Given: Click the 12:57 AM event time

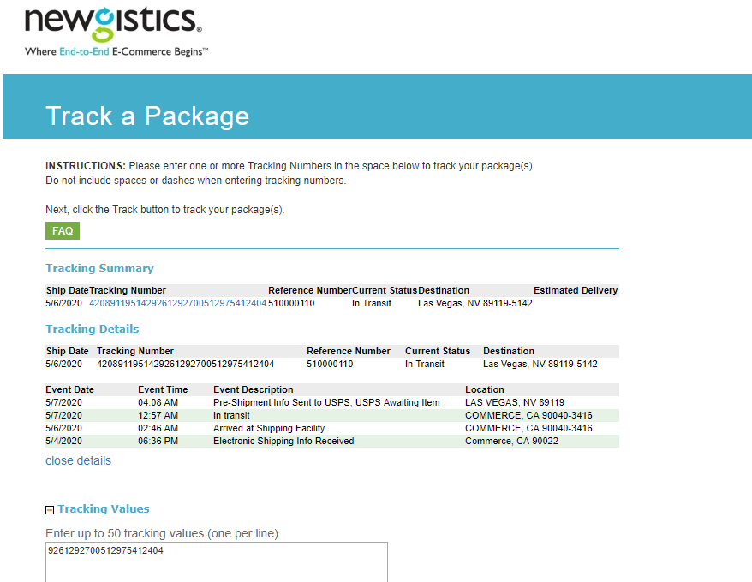Looking at the screenshot, I should (158, 415).
